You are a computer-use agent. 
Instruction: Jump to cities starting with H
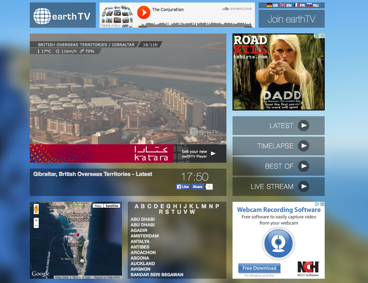tap(175, 206)
